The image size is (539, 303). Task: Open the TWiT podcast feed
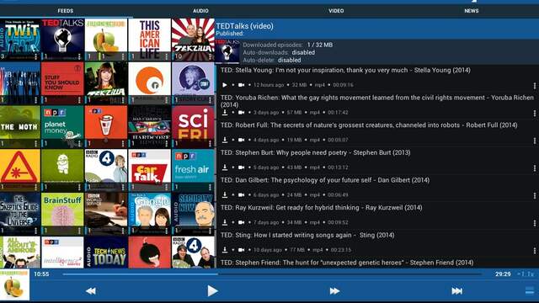20,40
